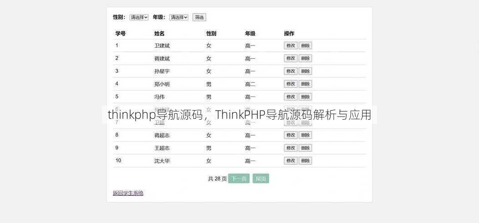The height and width of the screenshot is (223, 479).
Task: Select name cell 郑小明
Action: 162,84
